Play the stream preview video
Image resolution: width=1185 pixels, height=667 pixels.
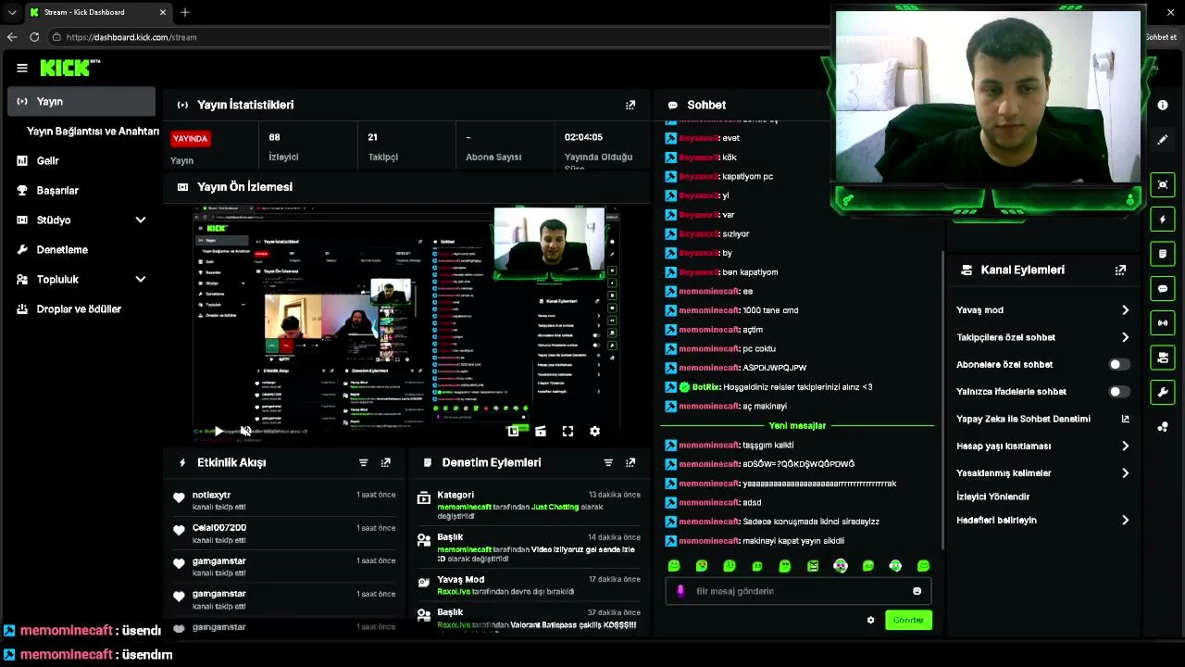218,431
